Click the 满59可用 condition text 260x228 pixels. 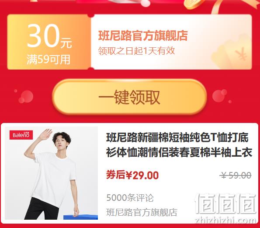pos(49,60)
